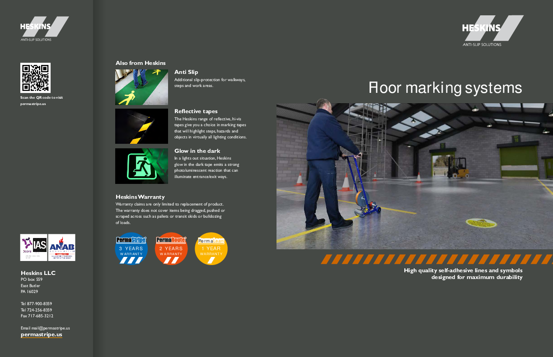This screenshot has width=553, height=357.
Task: Click the PermaStripe 3 years warranty badge
Action: pos(131,248)
